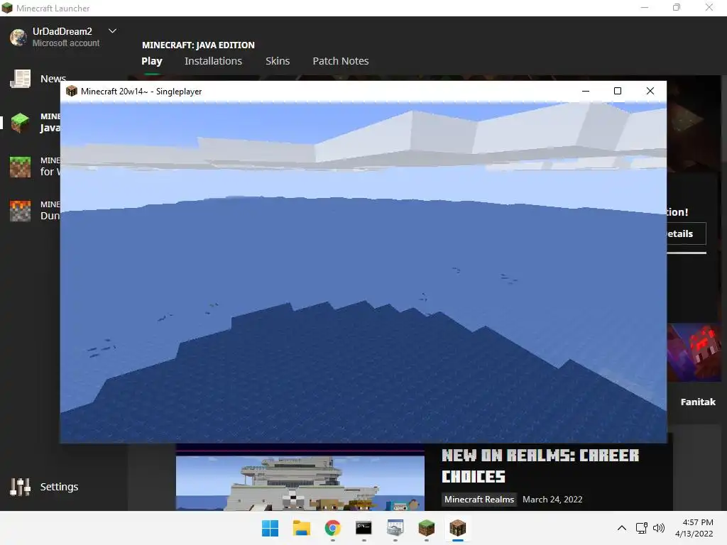Open the News section icon in launcher sidebar

(x=21, y=79)
